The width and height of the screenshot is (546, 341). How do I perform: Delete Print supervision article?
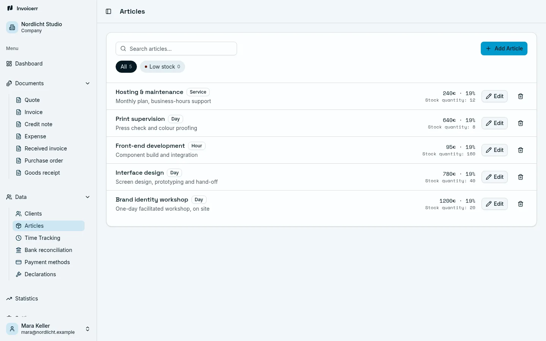(x=521, y=123)
